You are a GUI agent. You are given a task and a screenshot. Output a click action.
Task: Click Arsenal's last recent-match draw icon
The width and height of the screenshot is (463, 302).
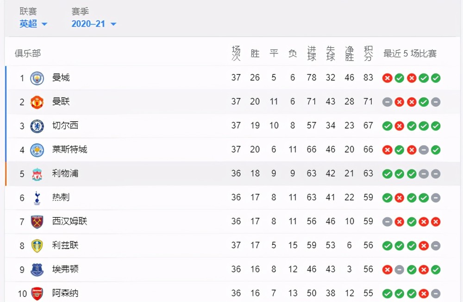pos(436,294)
